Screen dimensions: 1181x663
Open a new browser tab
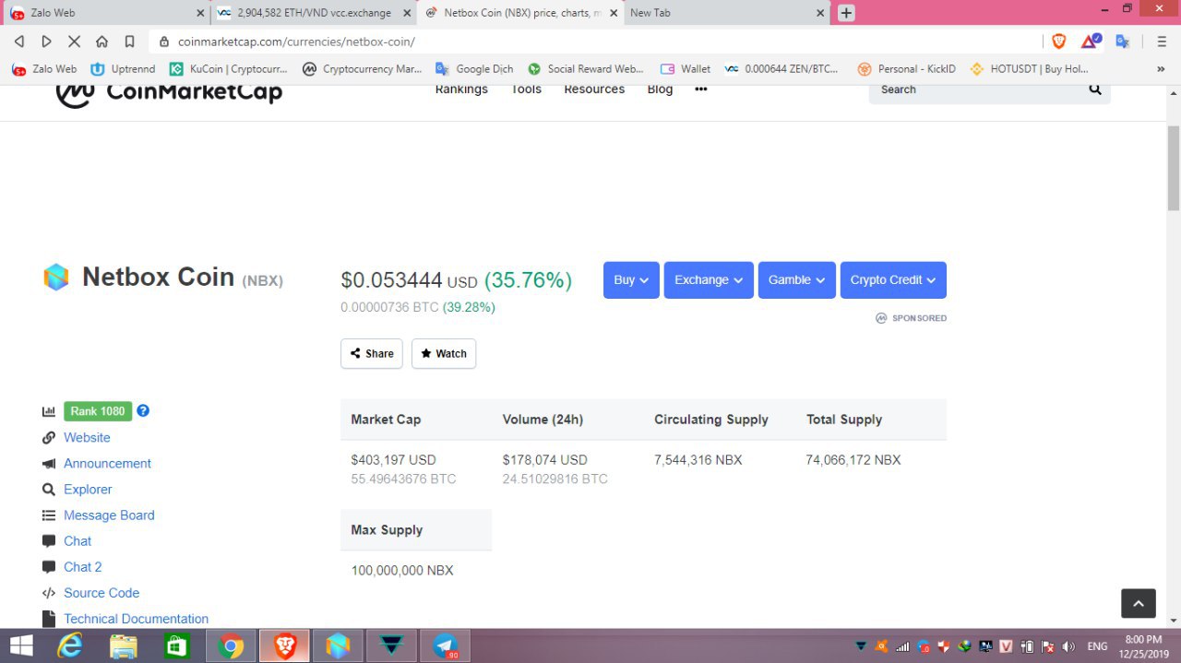pyautogui.click(x=846, y=13)
